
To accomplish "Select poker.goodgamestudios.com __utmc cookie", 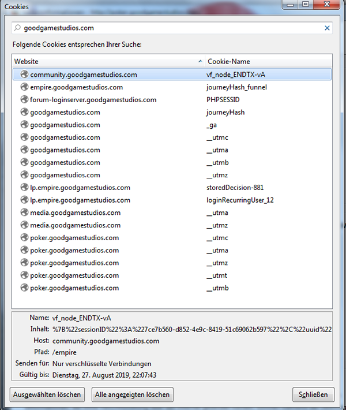I will 172,238.
